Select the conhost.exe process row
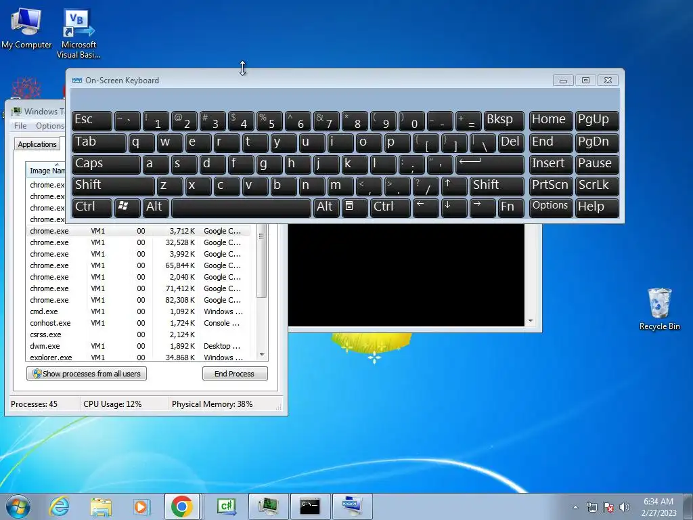The height and width of the screenshot is (520, 693). pyautogui.click(x=138, y=323)
